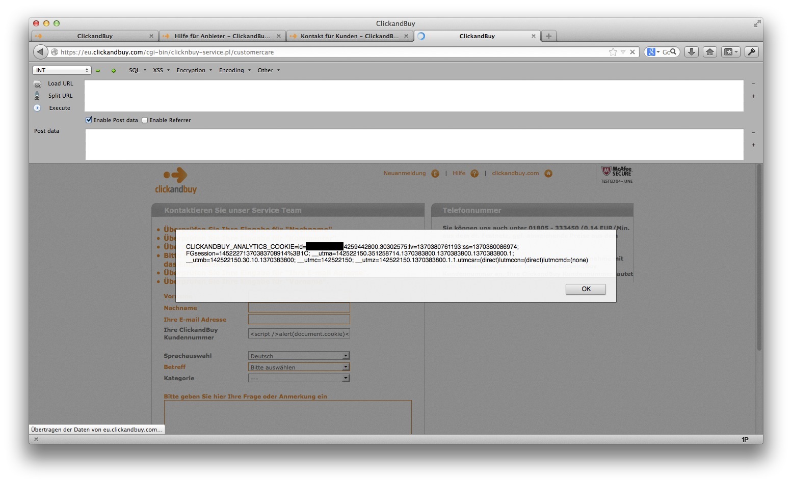This screenshot has width=792, height=484.
Task: Click the Kontaktieren Sie unser Service Team heading
Action: 233,210
